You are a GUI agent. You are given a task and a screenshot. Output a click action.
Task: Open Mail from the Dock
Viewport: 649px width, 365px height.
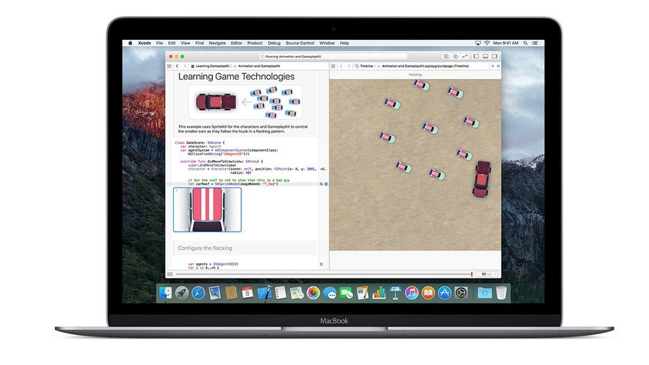(215, 293)
